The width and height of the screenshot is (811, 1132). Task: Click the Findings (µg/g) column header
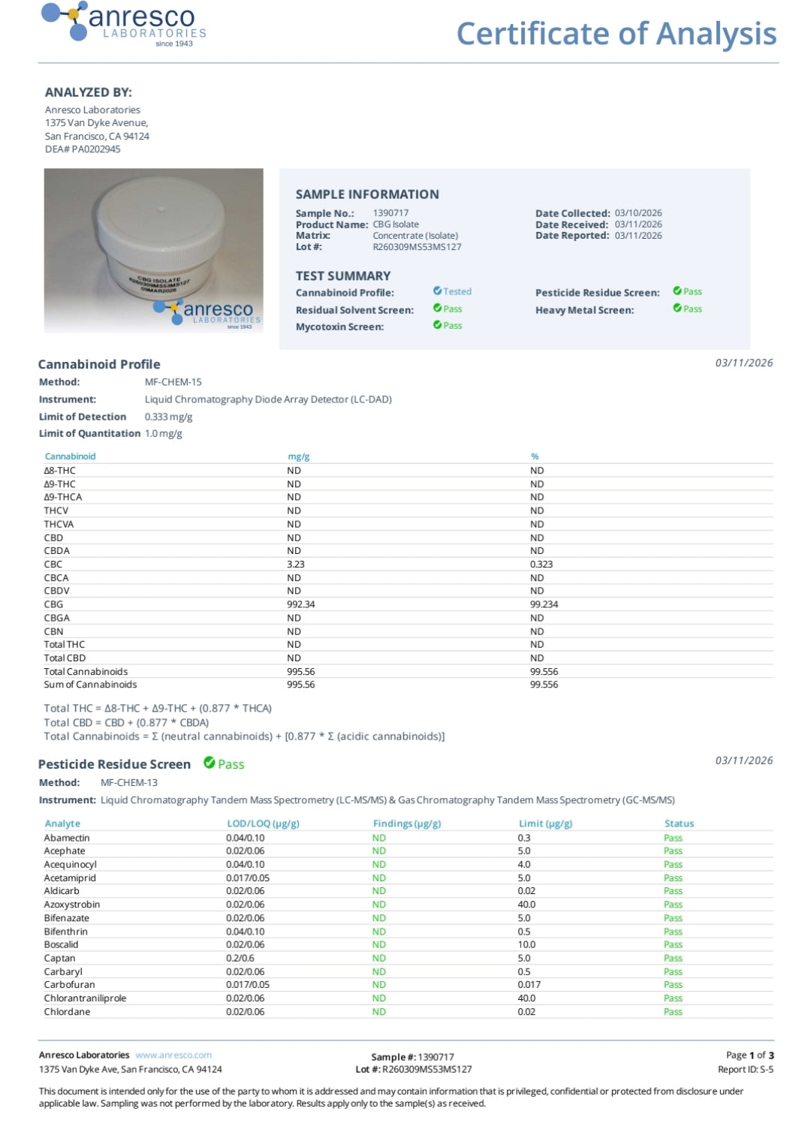[x=407, y=823]
